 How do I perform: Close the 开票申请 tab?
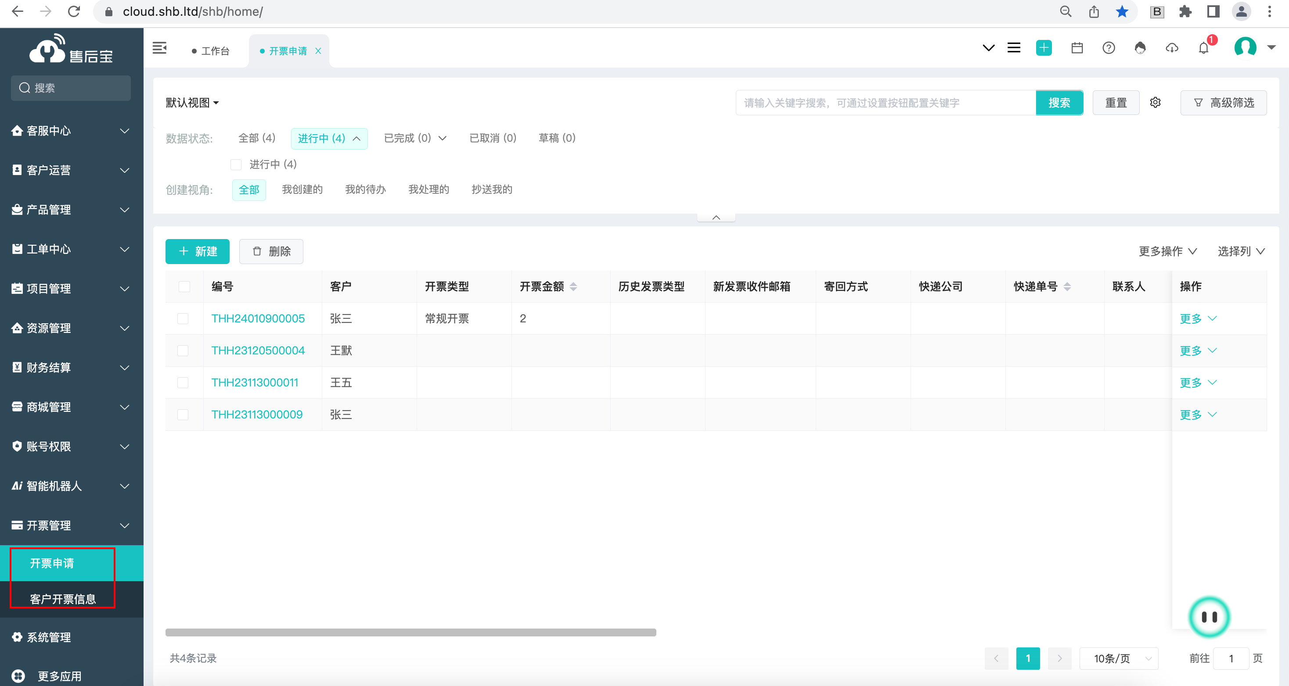click(x=318, y=51)
